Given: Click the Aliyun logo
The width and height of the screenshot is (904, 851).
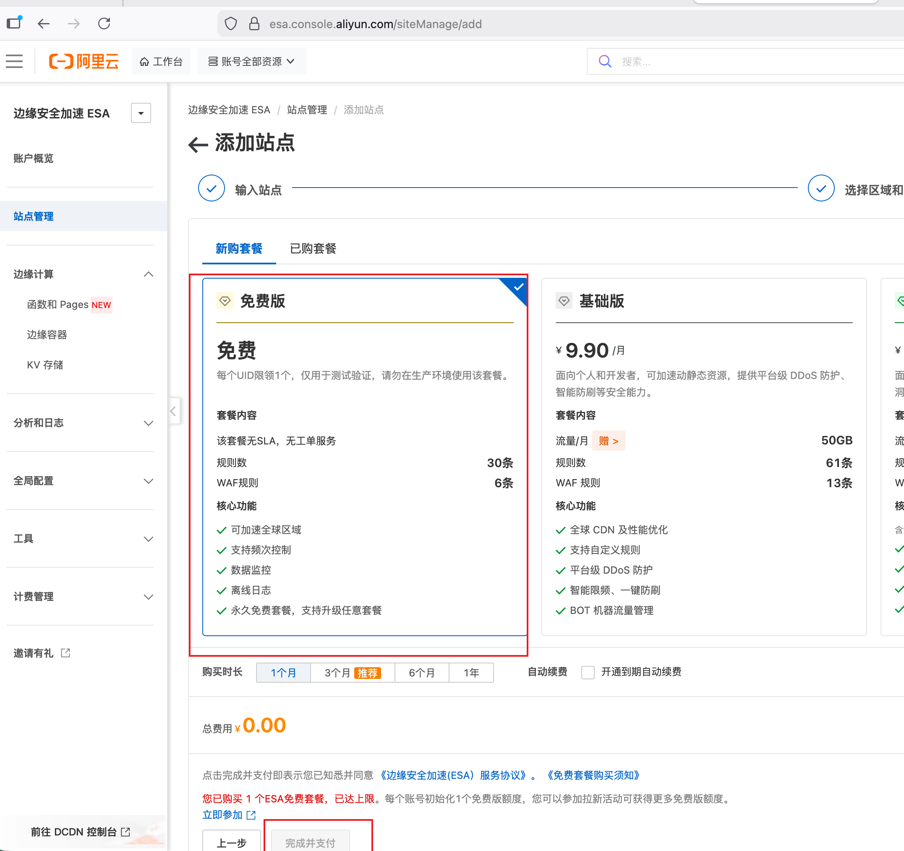Looking at the screenshot, I should tap(83, 61).
